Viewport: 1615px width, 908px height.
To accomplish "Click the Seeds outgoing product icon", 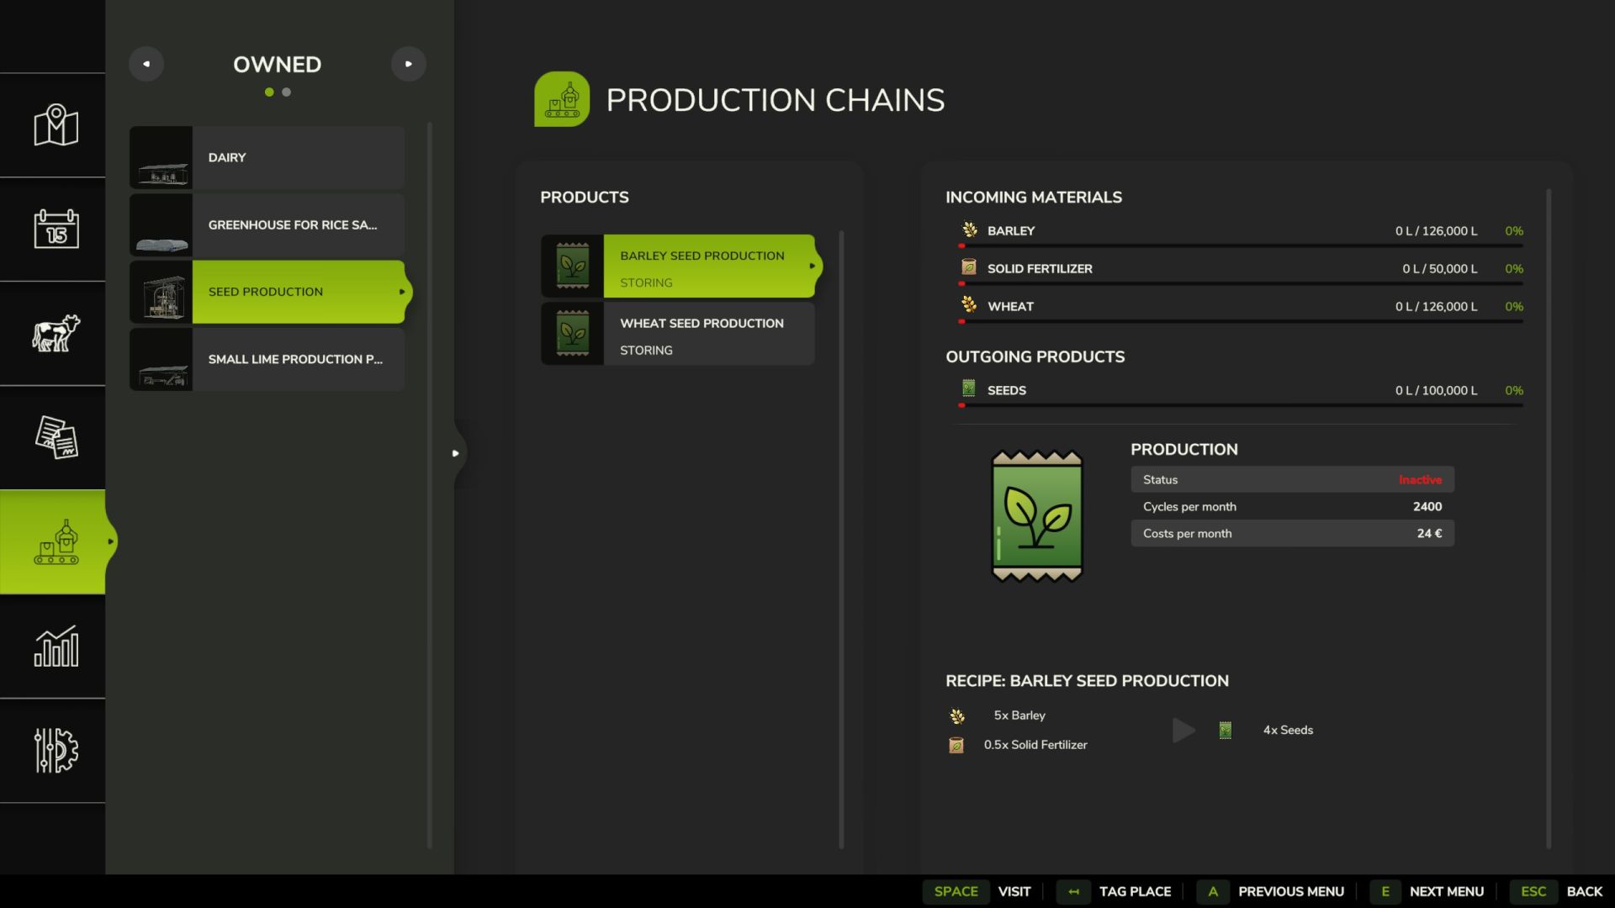I will [x=969, y=388].
